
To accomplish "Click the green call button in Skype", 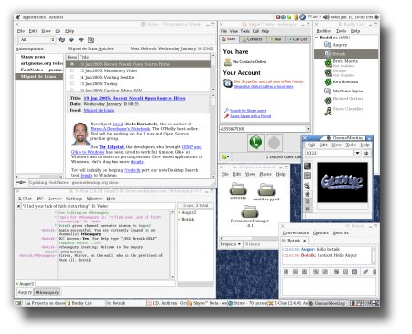I will 255,143.
